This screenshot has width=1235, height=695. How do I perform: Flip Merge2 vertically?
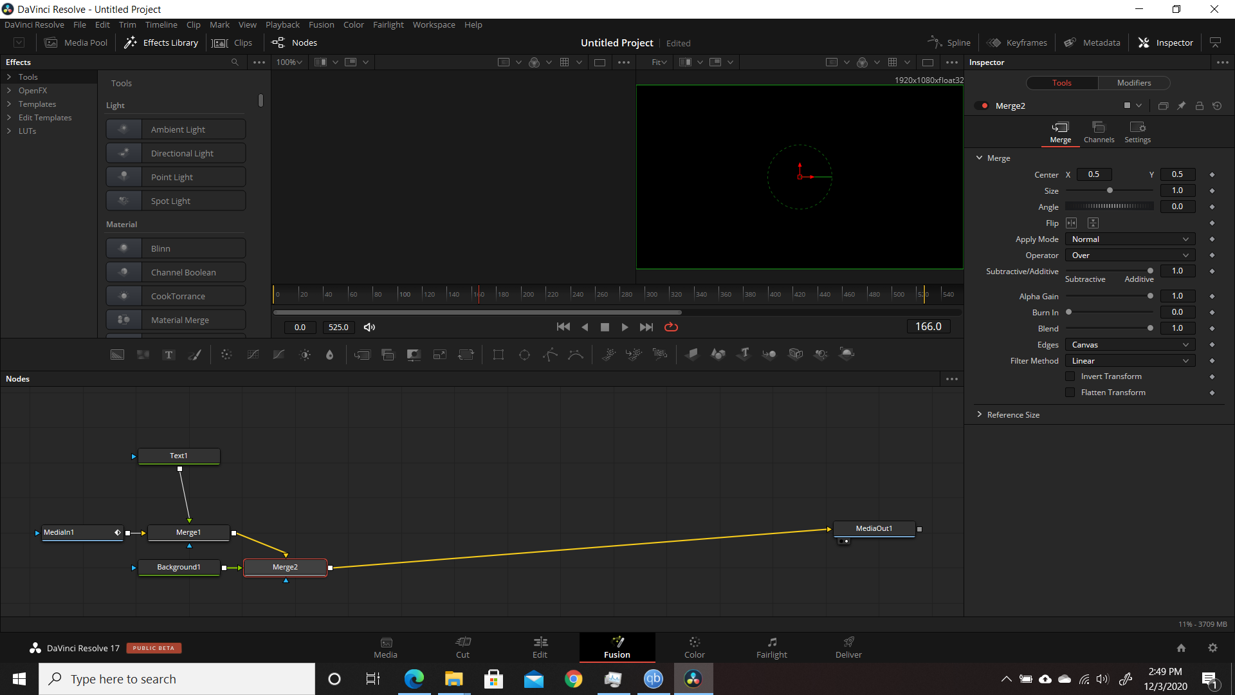tap(1093, 223)
